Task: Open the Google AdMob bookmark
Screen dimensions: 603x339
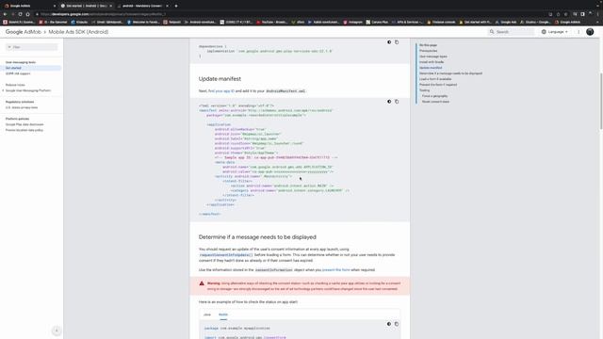Action: click(567, 23)
